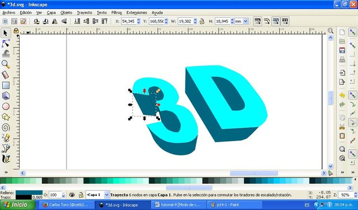Viewport: 358px width, 210px height.
Task: Open the Trayecto menu
Action: [x=84, y=12]
